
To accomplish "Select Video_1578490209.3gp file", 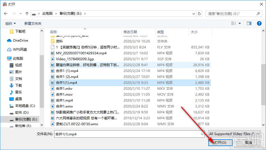I will (x=130, y=59).
